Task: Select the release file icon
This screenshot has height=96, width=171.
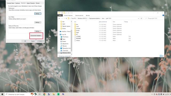Action: pos(75,40)
